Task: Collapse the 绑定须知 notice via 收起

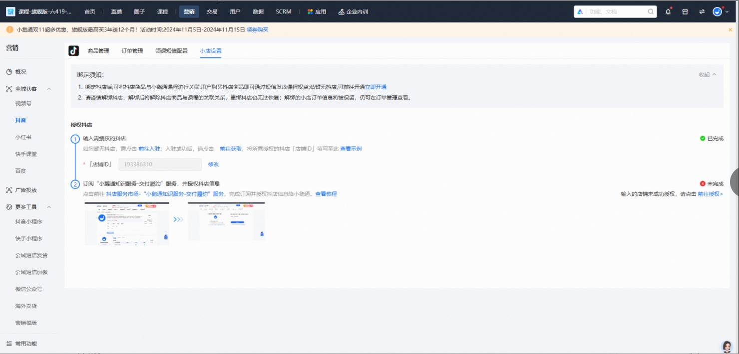Action: [708, 73]
